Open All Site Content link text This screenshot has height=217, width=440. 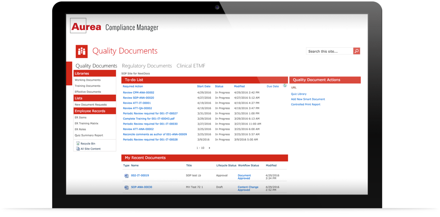(x=91, y=149)
